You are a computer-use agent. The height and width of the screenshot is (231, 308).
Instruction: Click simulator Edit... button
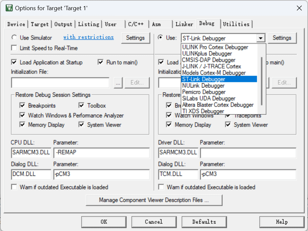[137, 83]
